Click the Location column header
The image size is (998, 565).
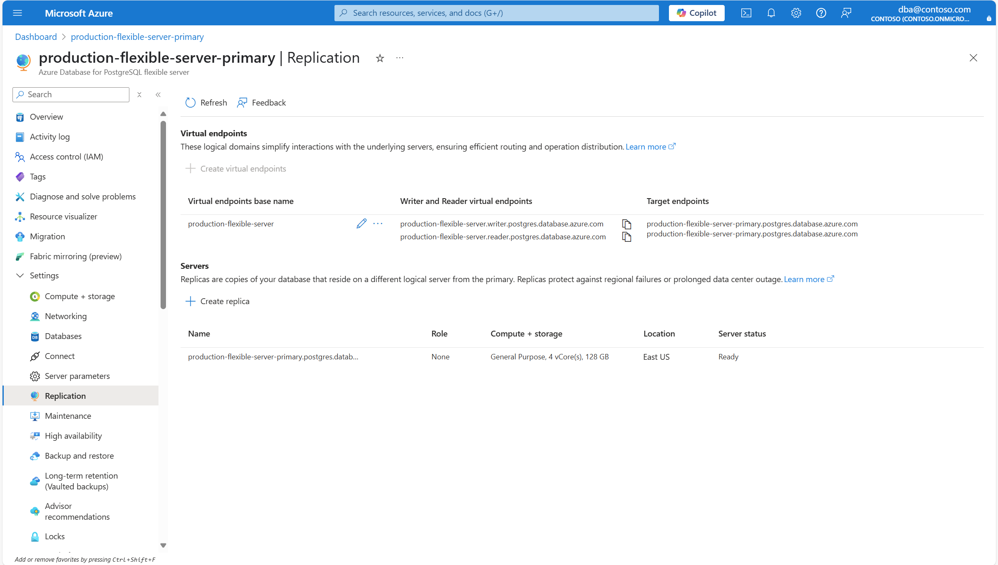click(x=659, y=334)
